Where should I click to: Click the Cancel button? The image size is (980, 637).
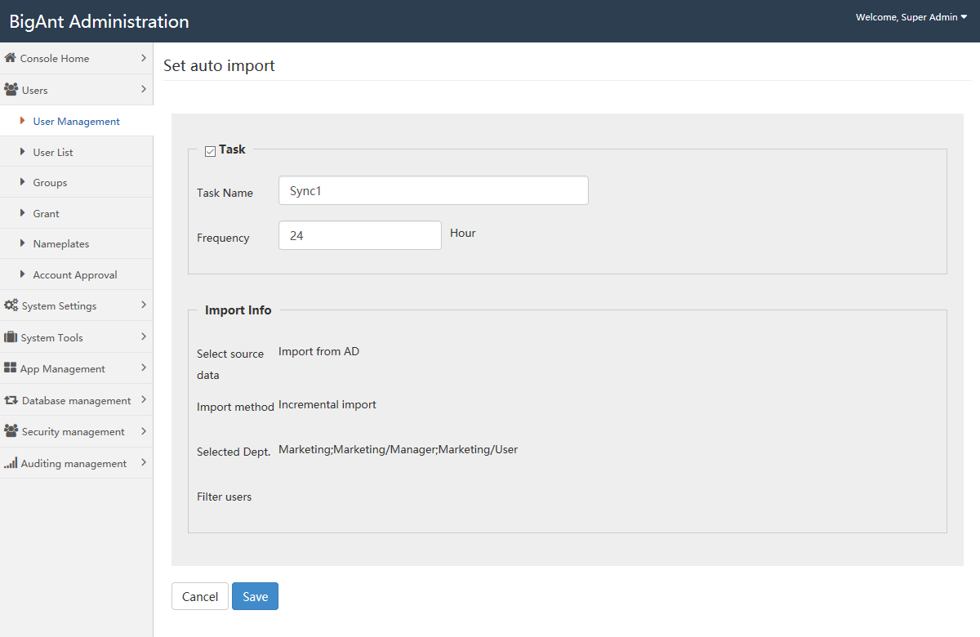coord(200,596)
